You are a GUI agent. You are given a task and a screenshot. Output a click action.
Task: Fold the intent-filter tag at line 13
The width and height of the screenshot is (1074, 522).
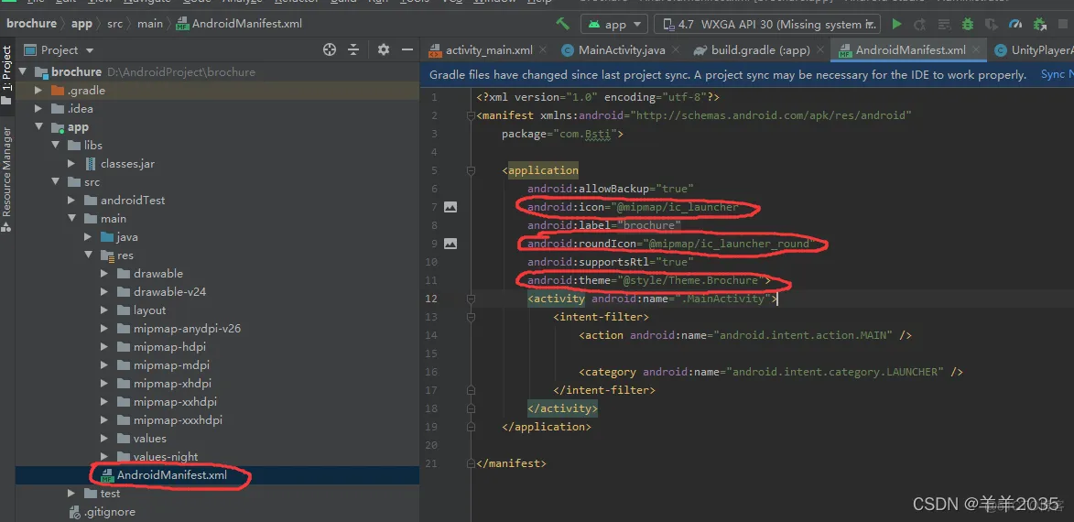tap(471, 317)
